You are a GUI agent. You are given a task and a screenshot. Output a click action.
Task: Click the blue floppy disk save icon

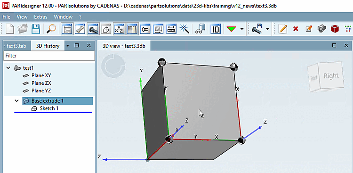[x=36, y=29]
